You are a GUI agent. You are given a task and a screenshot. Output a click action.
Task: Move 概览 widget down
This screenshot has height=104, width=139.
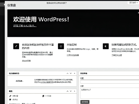[x=71, y=91]
